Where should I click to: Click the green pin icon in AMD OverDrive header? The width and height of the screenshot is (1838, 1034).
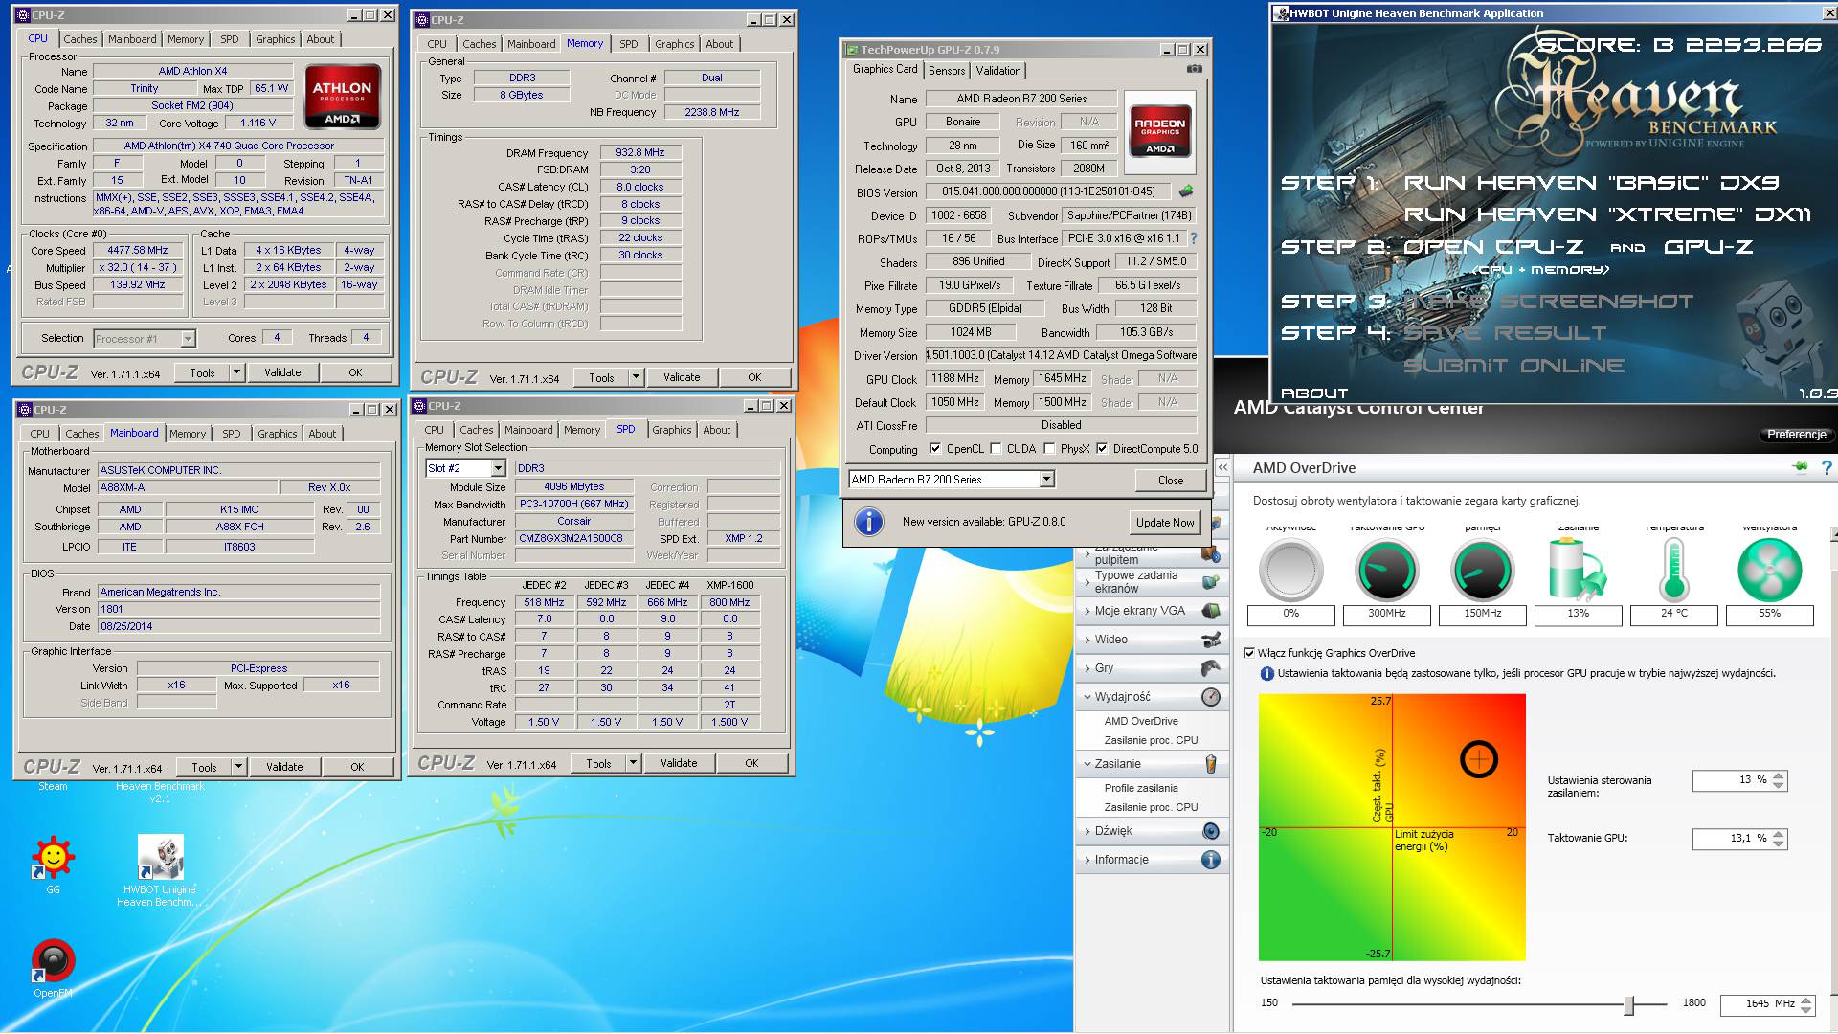(x=1801, y=467)
